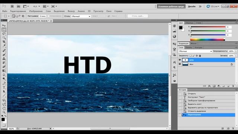Select the 3D Camera Orbit tool
Image resolution: width=238 pixels, height=134 pixels.
coord(4,104)
